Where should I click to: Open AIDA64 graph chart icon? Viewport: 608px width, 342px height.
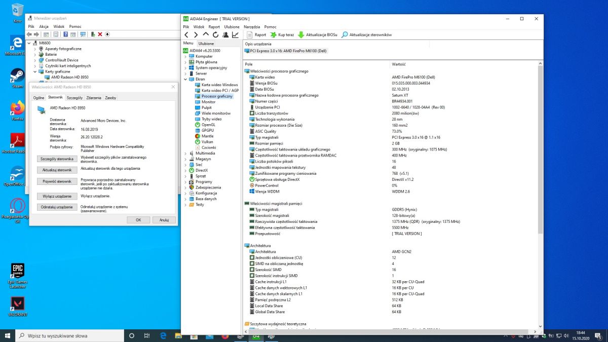click(x=235, y=35)
